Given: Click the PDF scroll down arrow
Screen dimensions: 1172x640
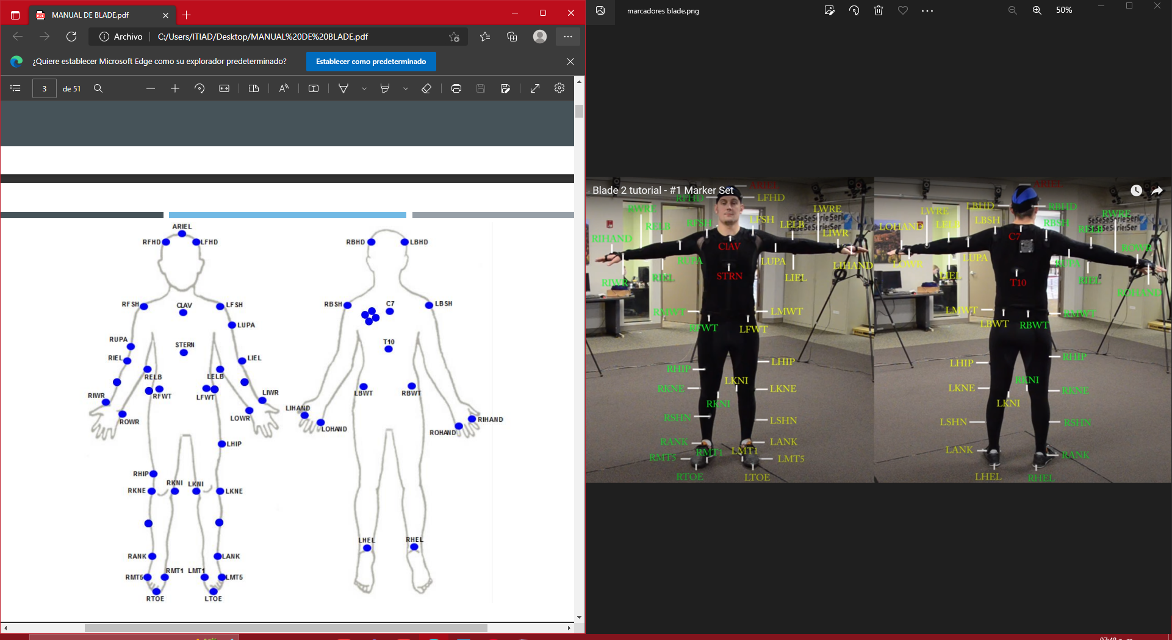Looking at the screenshot, I should 579,617.
